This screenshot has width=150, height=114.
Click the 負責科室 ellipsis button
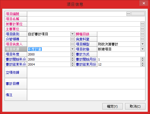142,39
